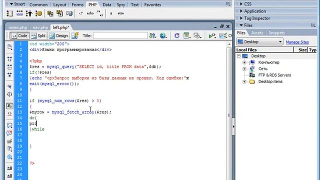Click the PHP Include icon
Viewport: 320px width, 180px height.
pos(50,13)
